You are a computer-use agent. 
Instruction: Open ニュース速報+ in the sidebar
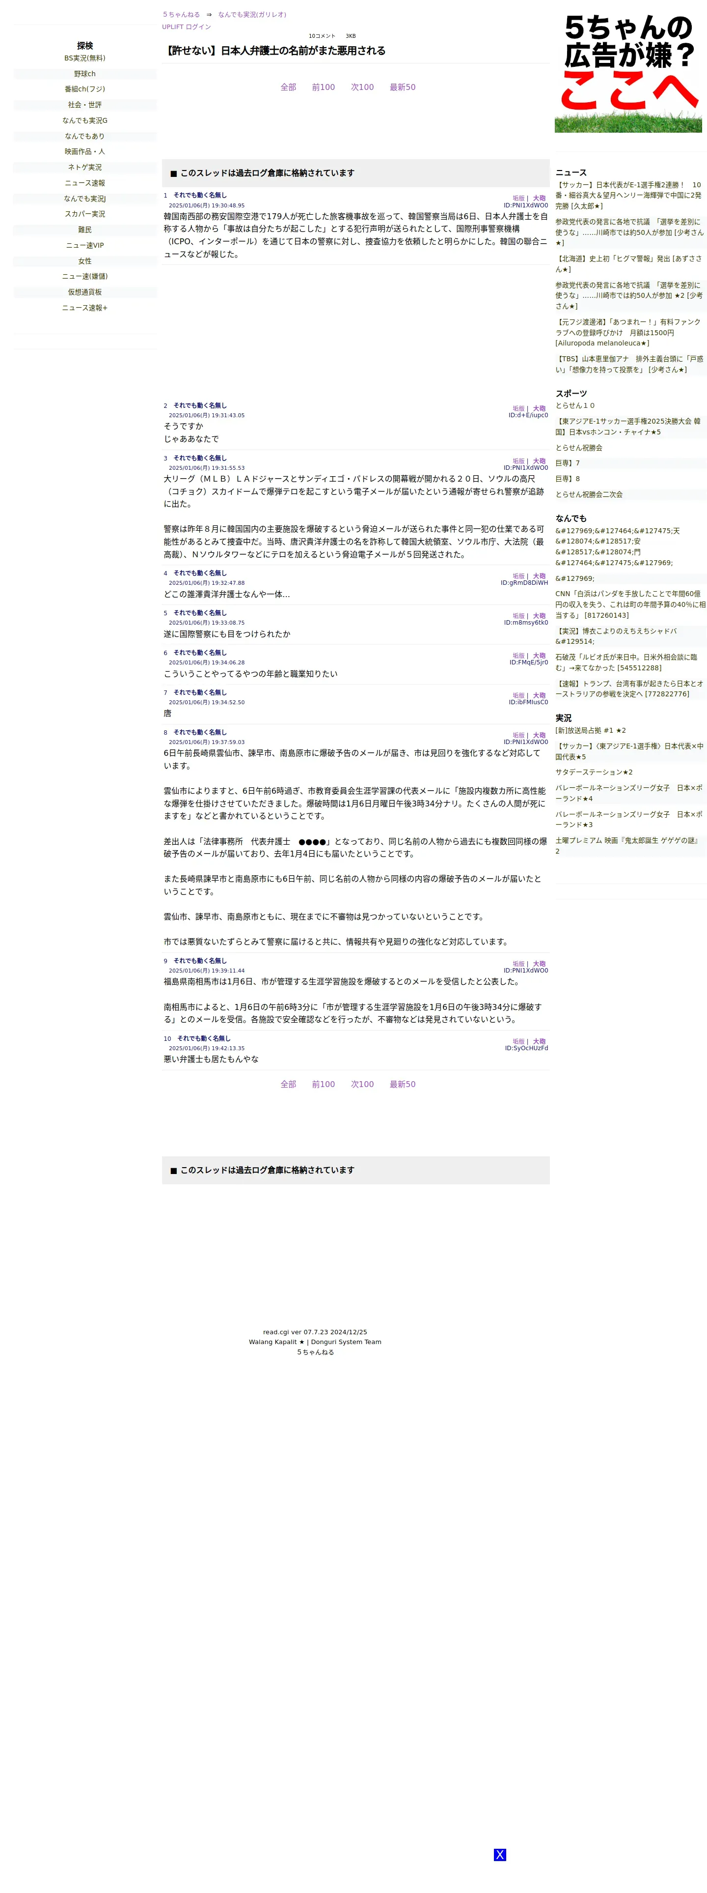click(x=84, y=308)
